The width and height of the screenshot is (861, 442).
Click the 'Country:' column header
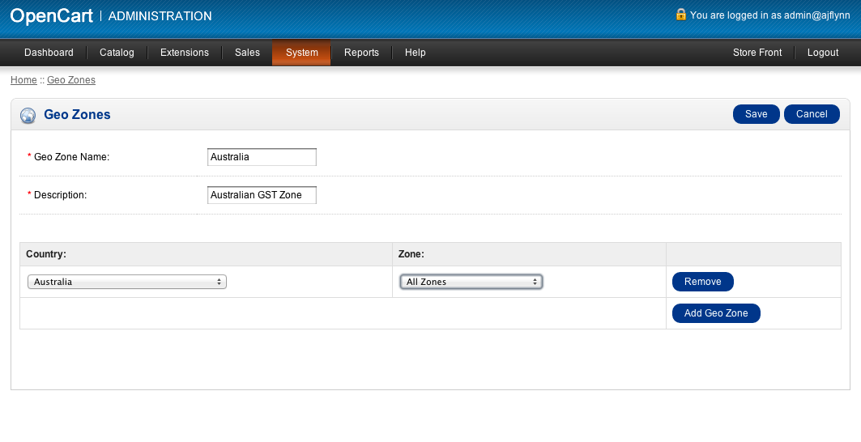click(x=46, y=254)
